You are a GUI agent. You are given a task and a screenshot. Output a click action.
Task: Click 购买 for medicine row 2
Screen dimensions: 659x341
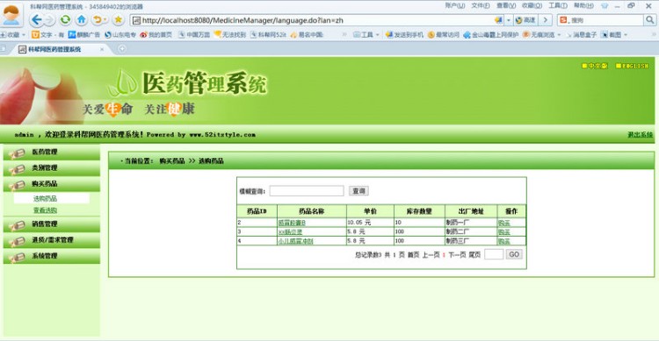pos(504,223)
